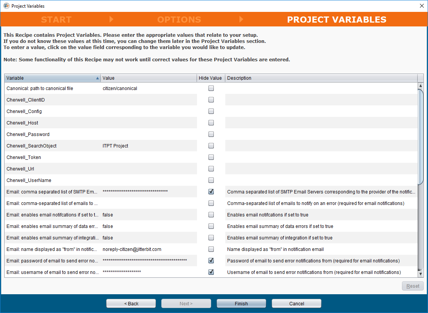The image size is (428, 313).
Task: Click the scrollbar up arrow
Action: point(420,86)
